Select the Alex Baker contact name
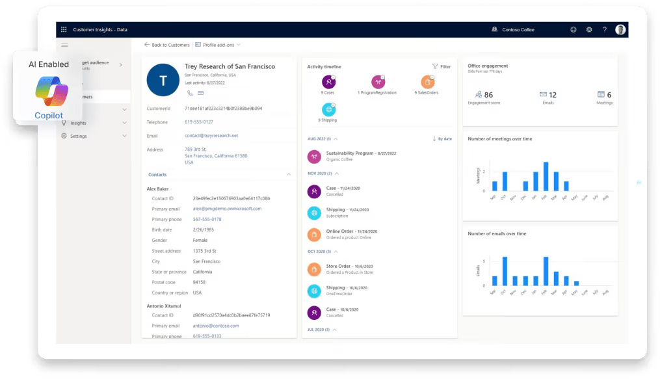Image resolution: width=660 pixels, height=379 pixels. click(157, 189)
